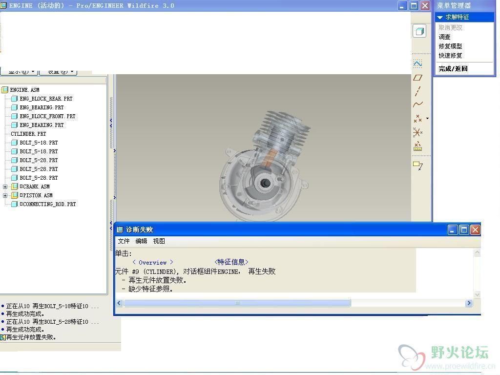The height and width of the screenshot is (375, 500).
Task: Open the model tree Show dropdown
Action: click(19, 72)
